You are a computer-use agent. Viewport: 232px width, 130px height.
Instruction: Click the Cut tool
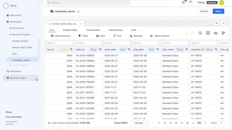pyautogui.click(x=117, y=36)
